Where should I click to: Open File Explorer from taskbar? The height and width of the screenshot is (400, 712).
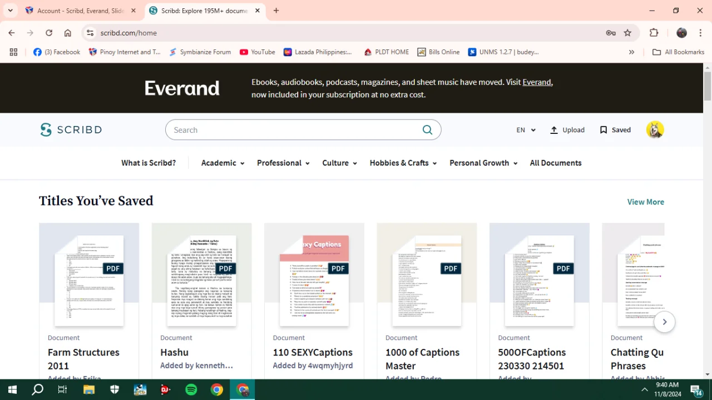[x=89, y=389]
